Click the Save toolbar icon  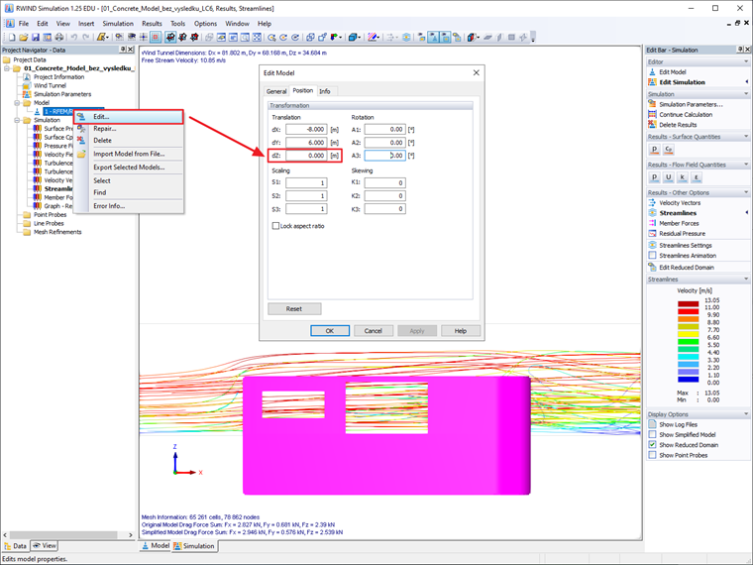(x=35, y=37)
